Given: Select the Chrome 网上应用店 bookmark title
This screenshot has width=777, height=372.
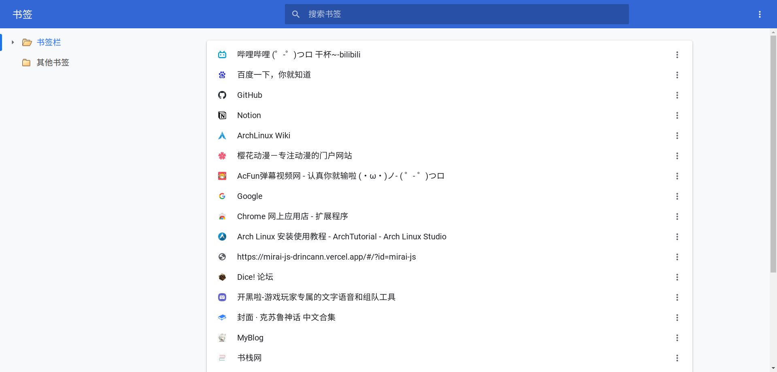Looking at the screenshot, I should [293, 216].
